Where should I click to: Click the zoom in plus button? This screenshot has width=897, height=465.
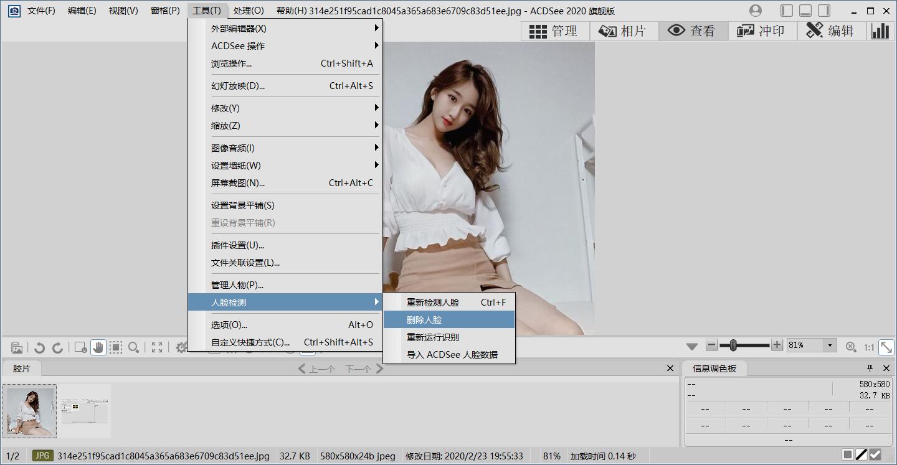point(777,345)
